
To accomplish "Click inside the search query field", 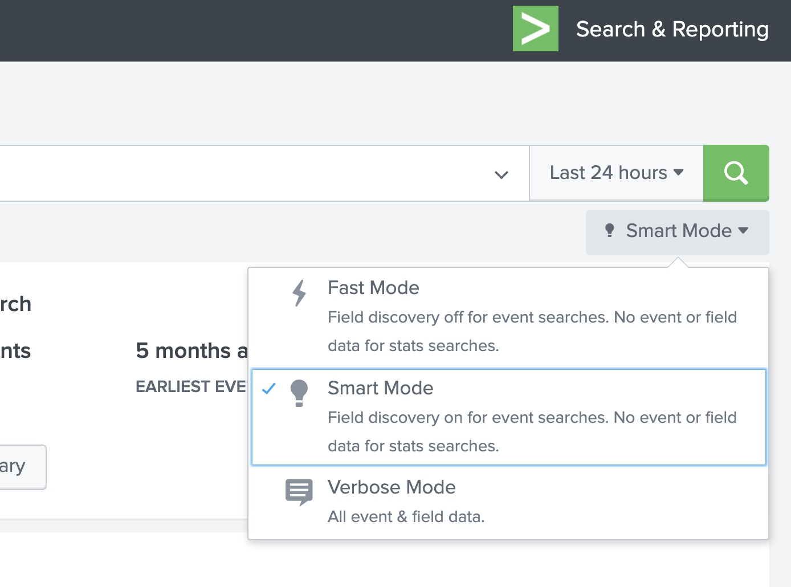I will pyautogui.click(x=228, y=173).
